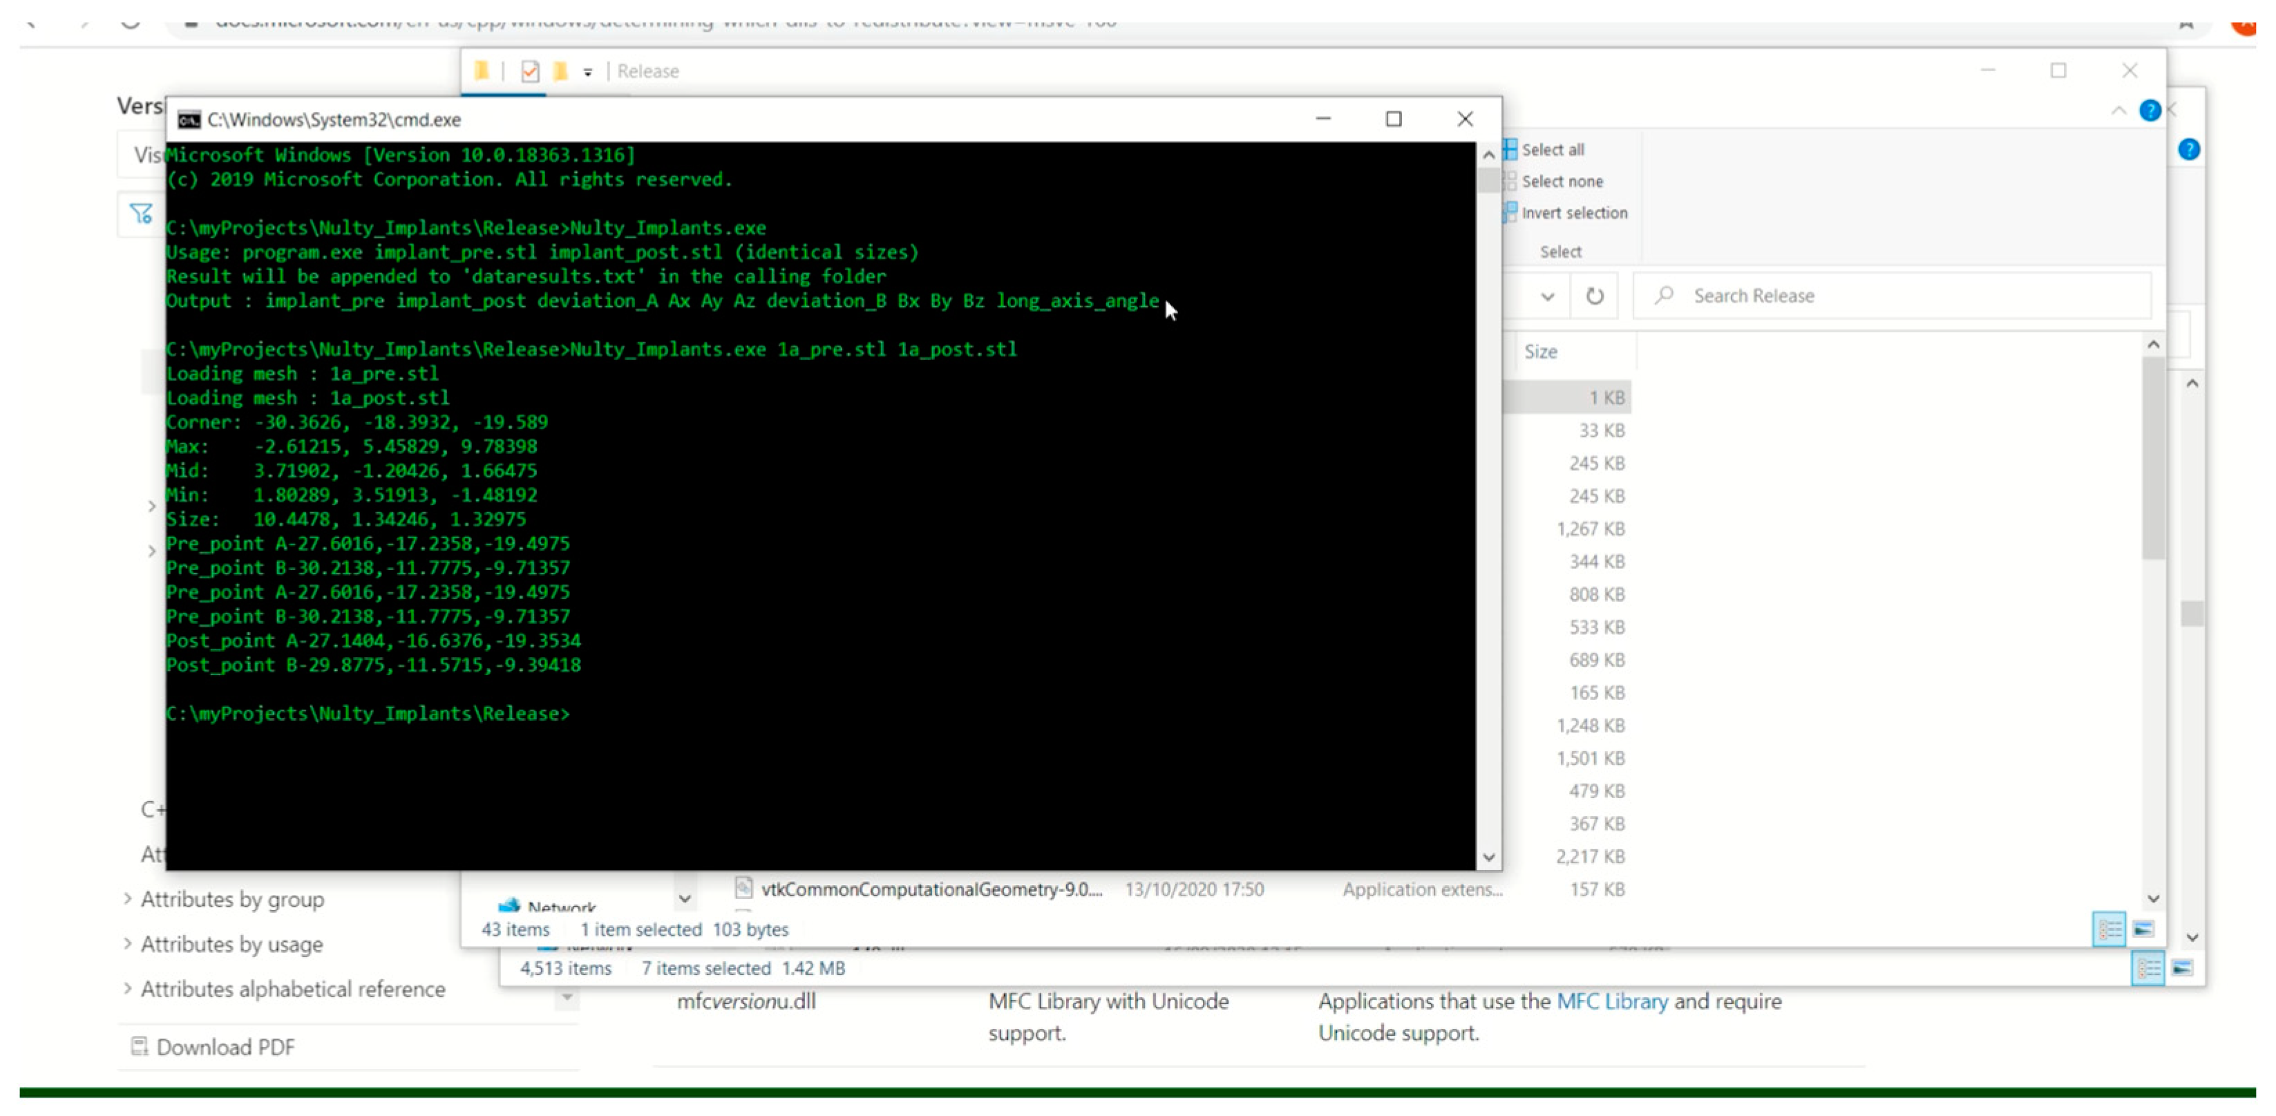Viewport: 2276px width, 1116px height.
Task: Click the refresh icon beside address bar
Action: click(1594, 296)
